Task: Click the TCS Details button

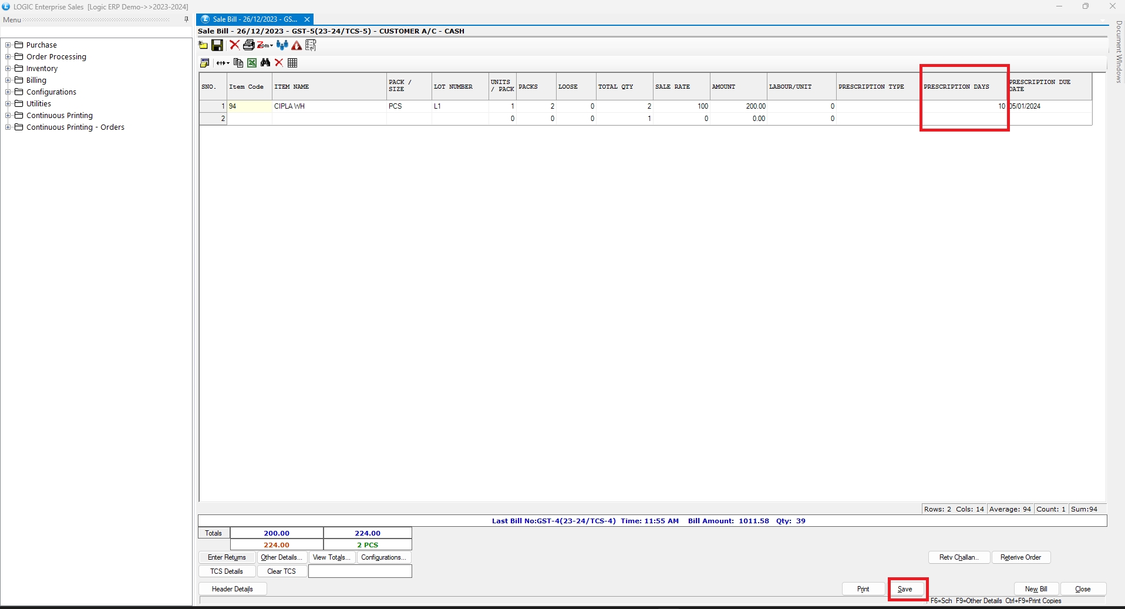Action: [227, 571]
